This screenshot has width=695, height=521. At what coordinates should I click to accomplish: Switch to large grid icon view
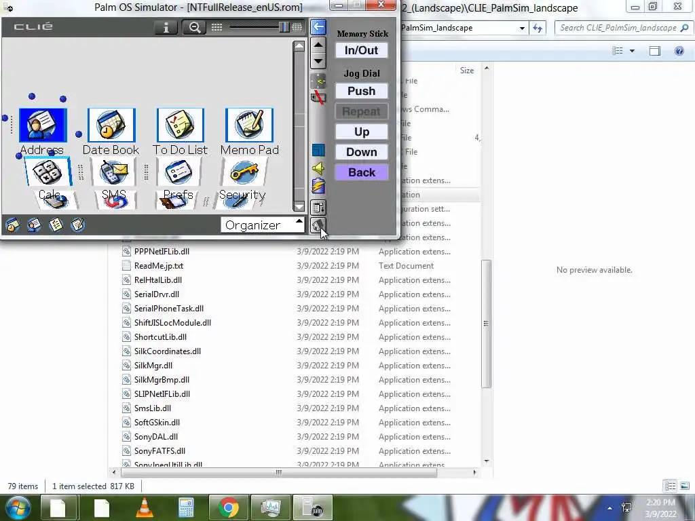297,27
